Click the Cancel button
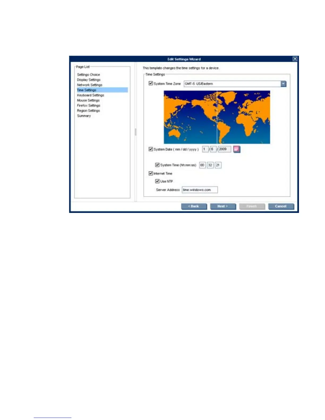The height and width of the screenshot is (420, 325). tap(281, 206)
